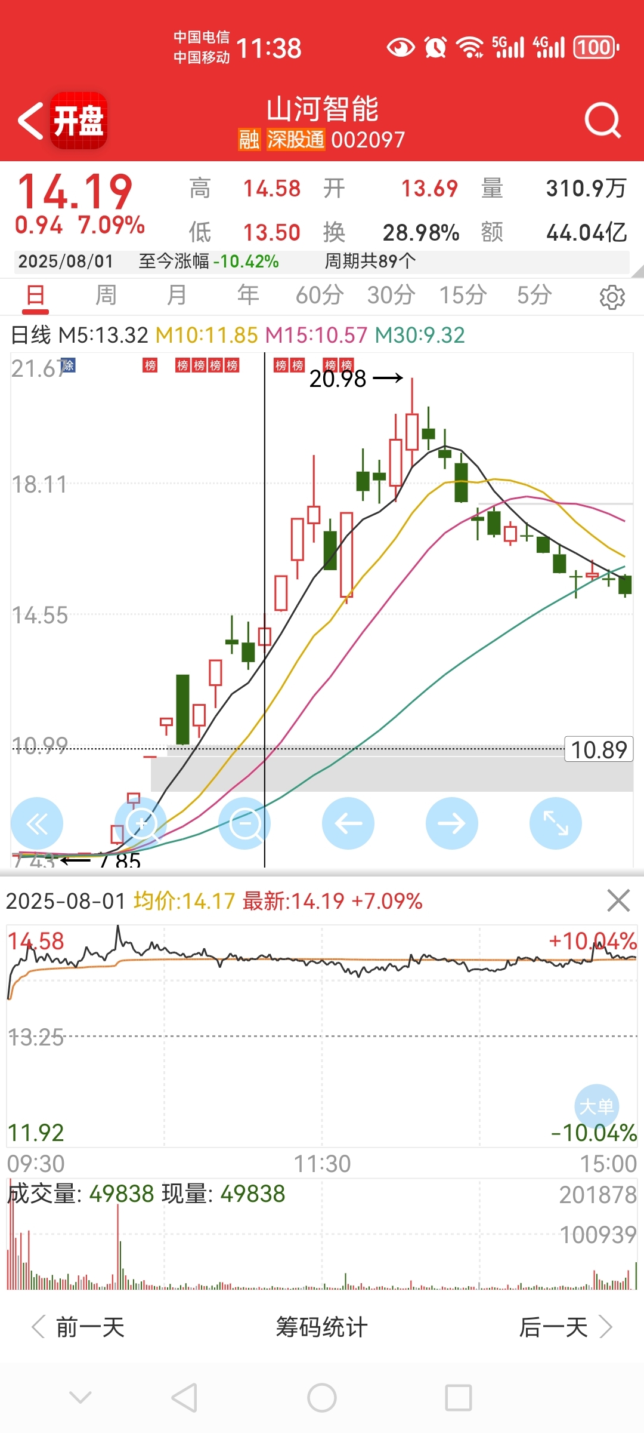
Task: Move chart cursor right one candle
Action: [x=452, y=824]
